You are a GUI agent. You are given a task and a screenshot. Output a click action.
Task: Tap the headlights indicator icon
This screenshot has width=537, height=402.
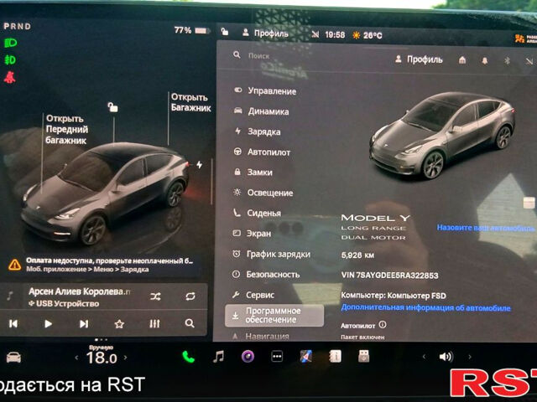(11, 43)
